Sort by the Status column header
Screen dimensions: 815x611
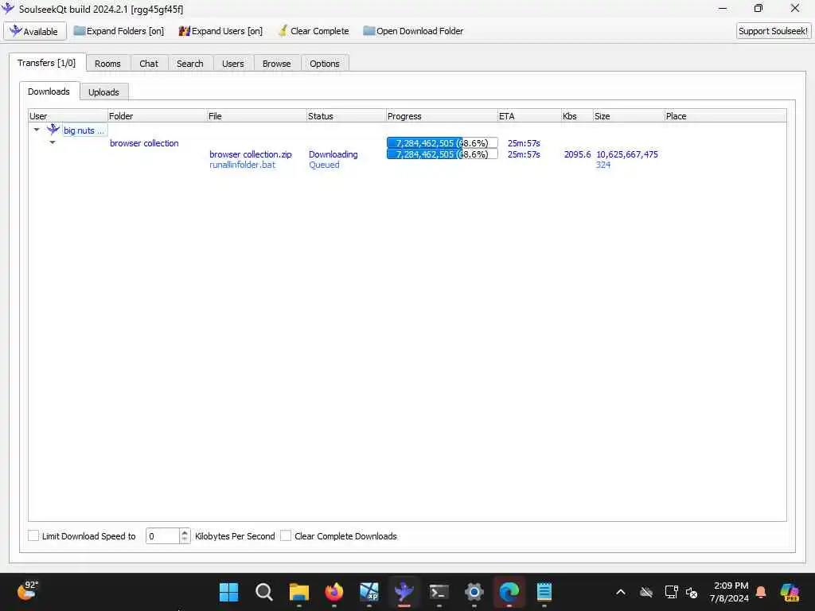pyautogui.click(x=346, y=116)
